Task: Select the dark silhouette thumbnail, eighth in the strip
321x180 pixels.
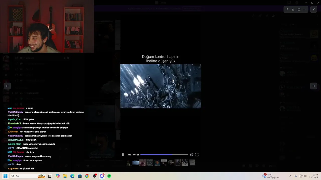Action: coord(178,163)
